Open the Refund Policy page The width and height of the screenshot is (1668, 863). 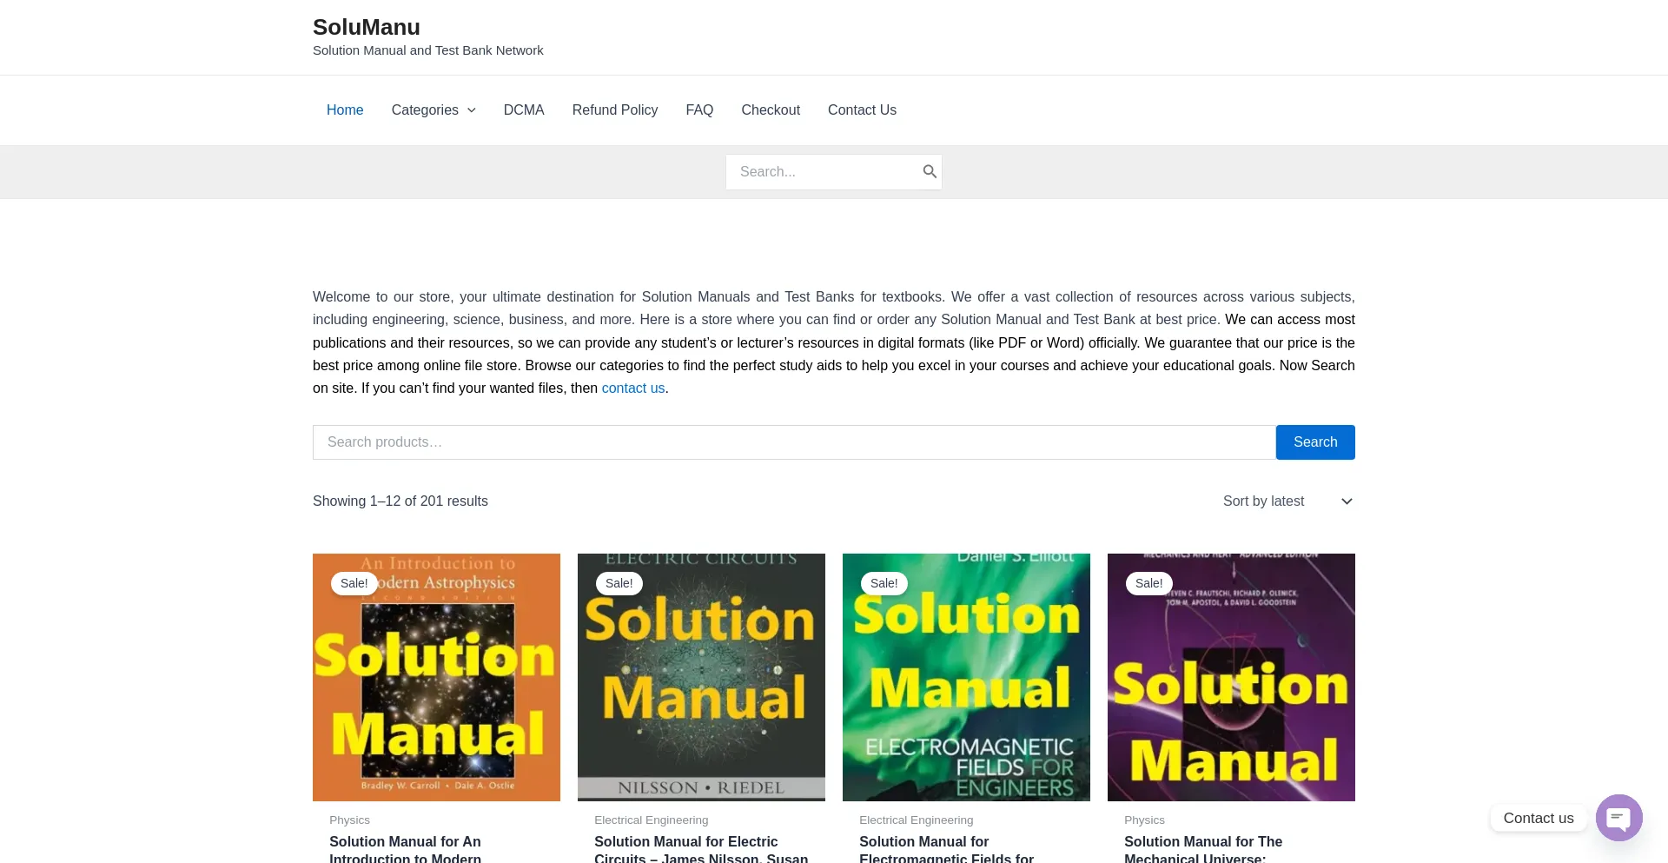click(x=614, y=110)
